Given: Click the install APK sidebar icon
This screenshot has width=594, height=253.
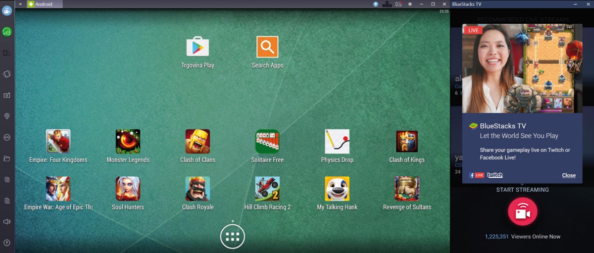Looking at the screenshot, I should click(7, 137).
